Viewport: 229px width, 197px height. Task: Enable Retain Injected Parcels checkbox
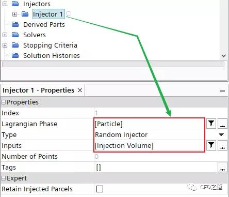(100, 189)
